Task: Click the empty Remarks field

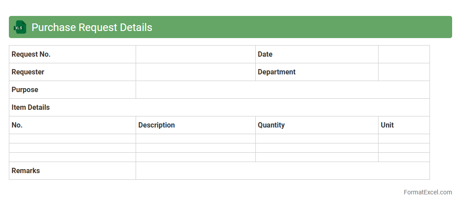Action: [282, 171]
